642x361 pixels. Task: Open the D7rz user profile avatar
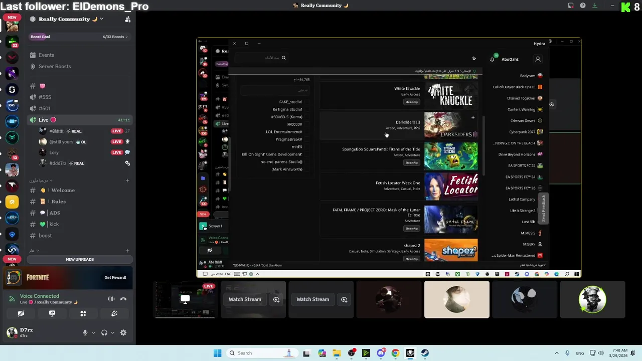point(12,332)
